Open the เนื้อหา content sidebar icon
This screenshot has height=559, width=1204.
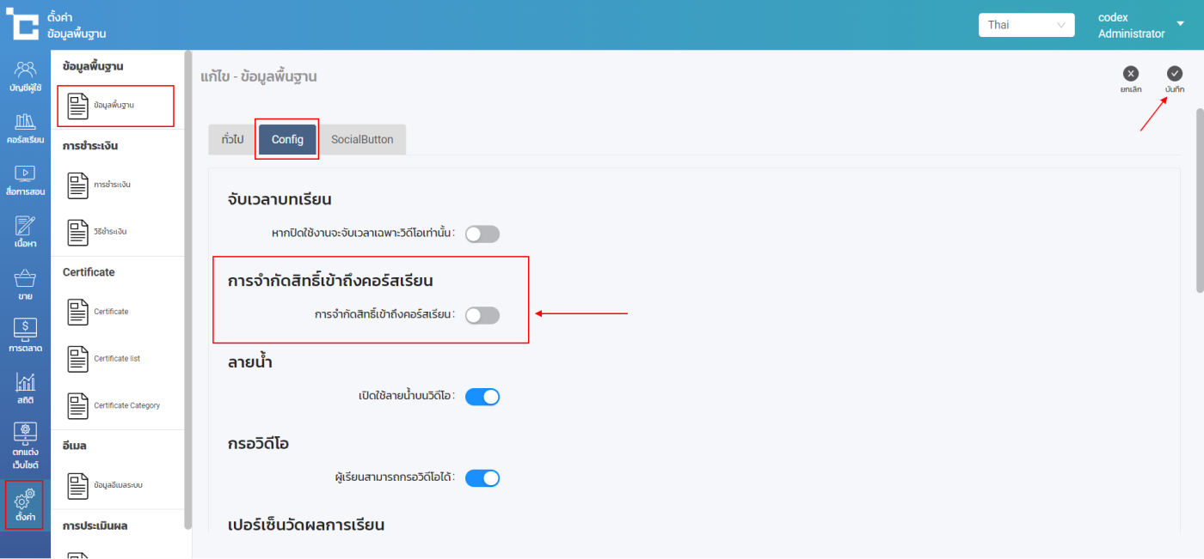click(25, 232)
